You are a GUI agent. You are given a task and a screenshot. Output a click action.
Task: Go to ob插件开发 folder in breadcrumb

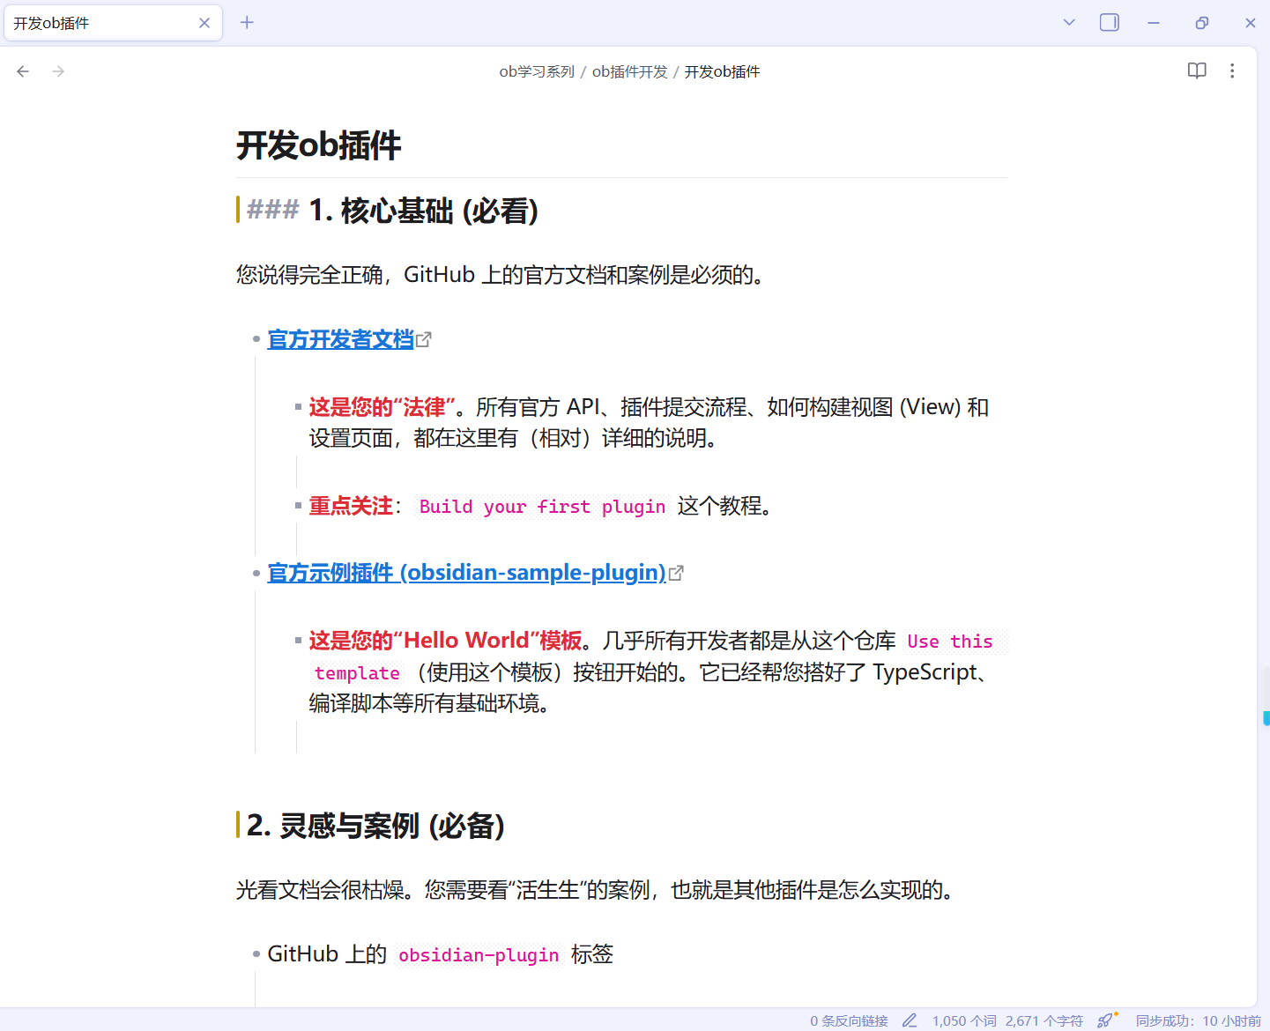[629, 72]
